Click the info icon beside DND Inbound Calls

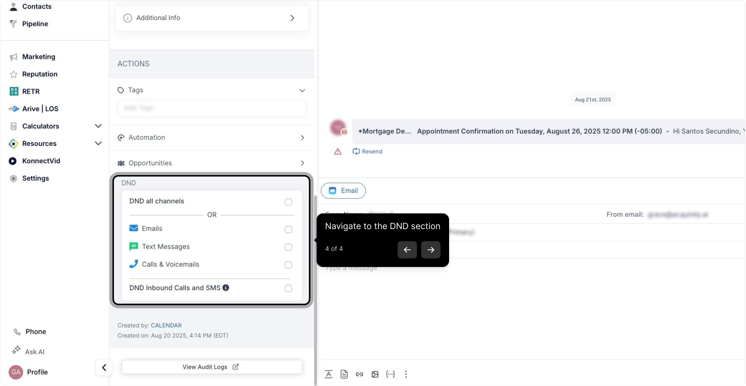click(x=226, y=288)
